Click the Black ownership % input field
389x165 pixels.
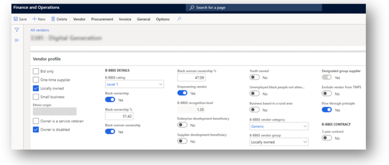(x=119, y=116)
